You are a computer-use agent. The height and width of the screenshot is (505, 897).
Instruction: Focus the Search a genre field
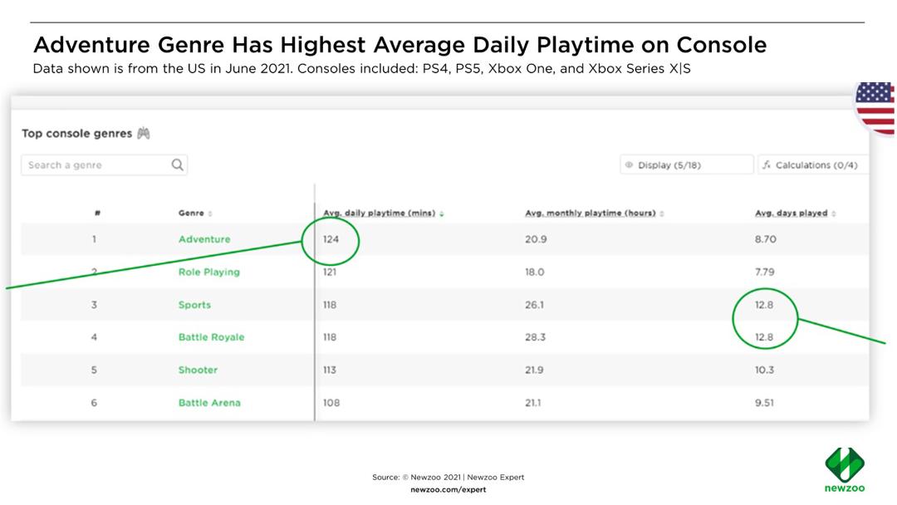104,164
